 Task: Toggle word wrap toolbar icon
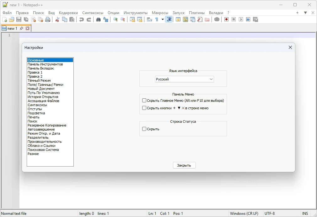tap(149, 19)
